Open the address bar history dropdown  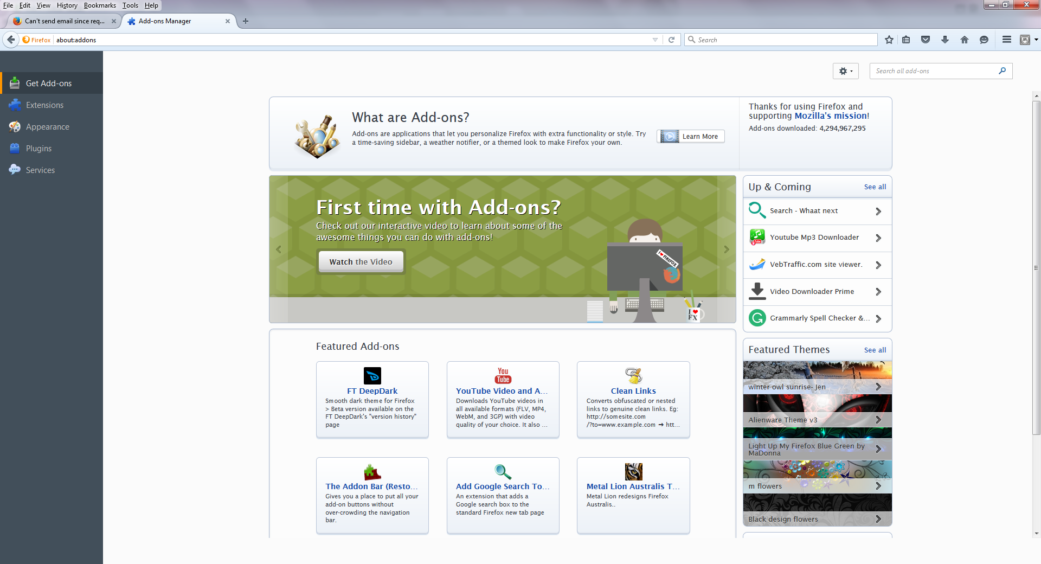click(655, 40)
